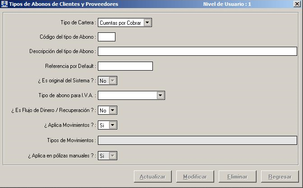
Task: Click the Referencia por Default label
Action: pos(70,66)
